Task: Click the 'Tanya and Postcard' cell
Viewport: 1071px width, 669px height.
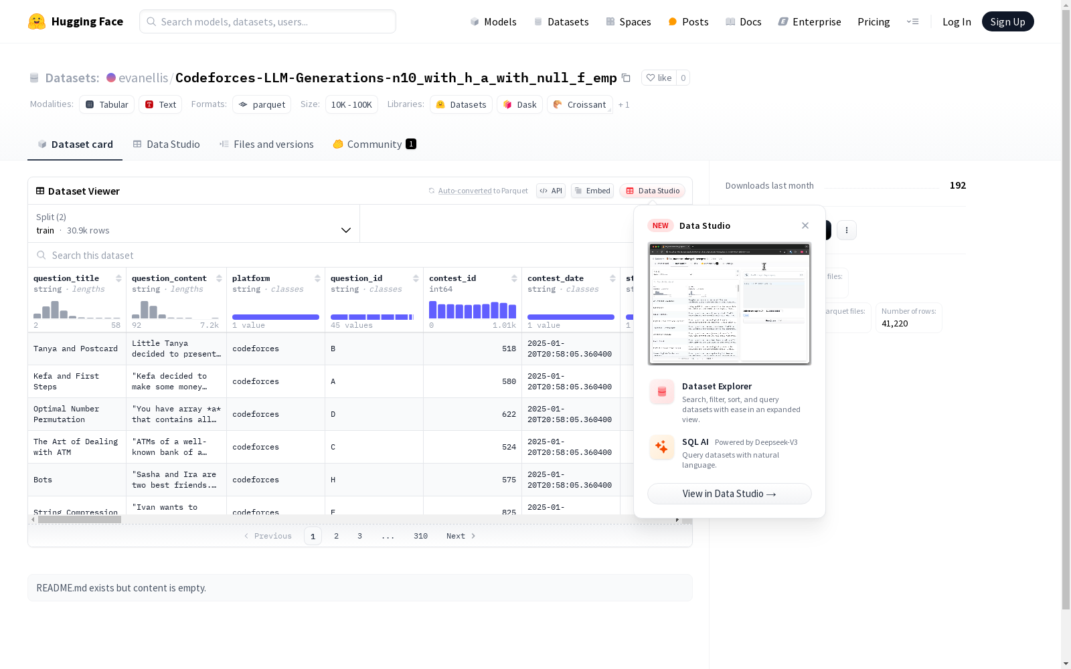Action: click(x=77, y=349)
